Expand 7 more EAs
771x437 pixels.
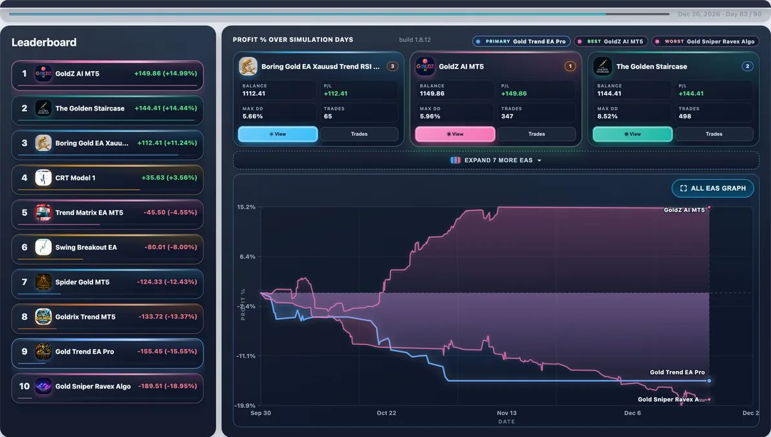496,160
